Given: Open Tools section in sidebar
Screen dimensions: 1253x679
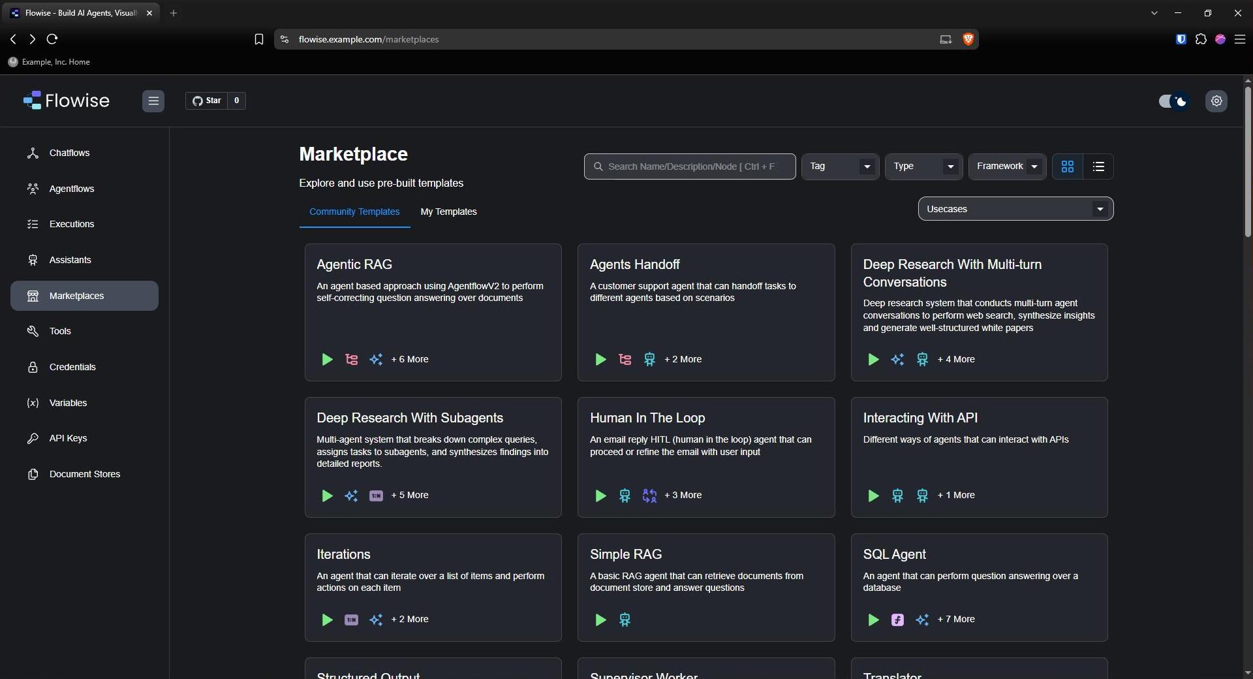Looking at the screenshot, I should tap(84, 331).
